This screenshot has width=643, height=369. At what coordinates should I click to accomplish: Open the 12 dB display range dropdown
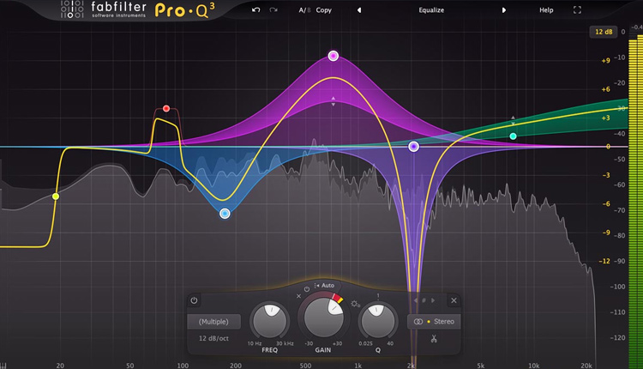pos(602,32)
